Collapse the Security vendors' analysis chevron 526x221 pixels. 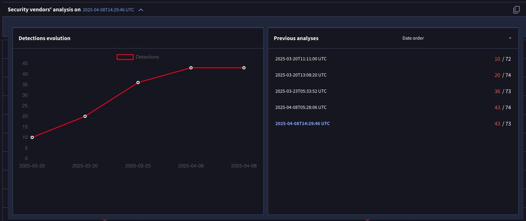141,10
